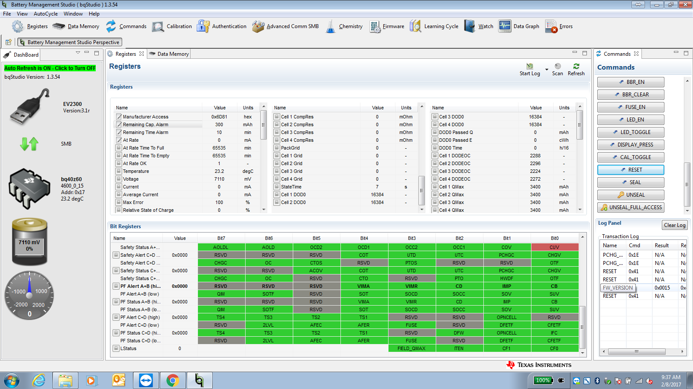Click the Start Log icon

coord(530,67)
